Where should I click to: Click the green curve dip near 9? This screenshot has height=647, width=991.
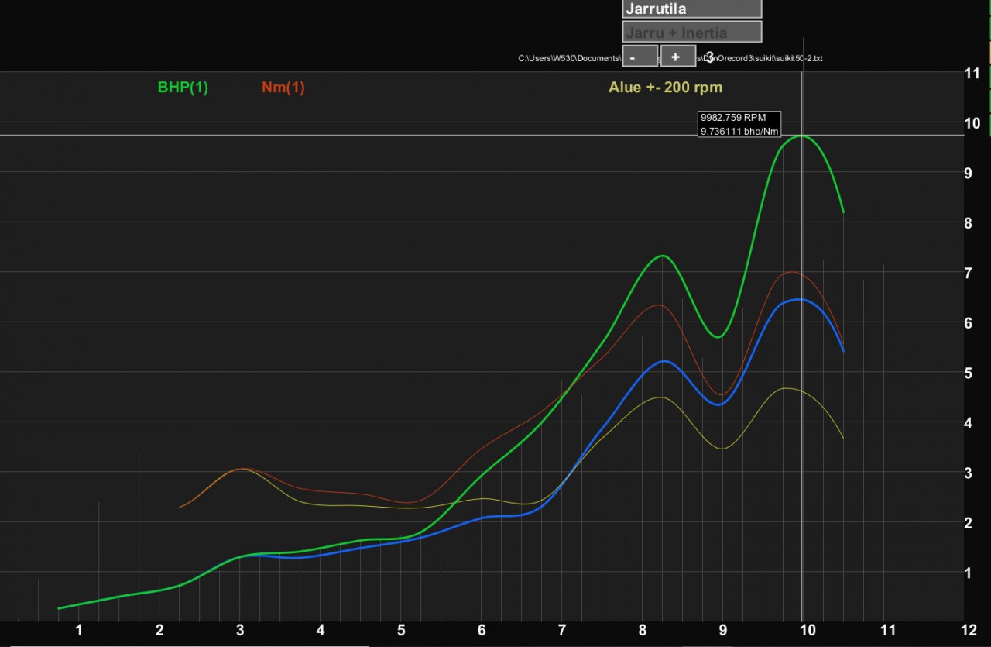[718, 336]
